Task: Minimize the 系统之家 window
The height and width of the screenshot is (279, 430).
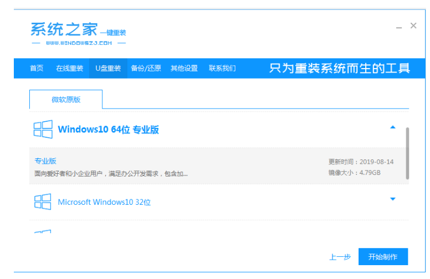Action: coord(398,27)
